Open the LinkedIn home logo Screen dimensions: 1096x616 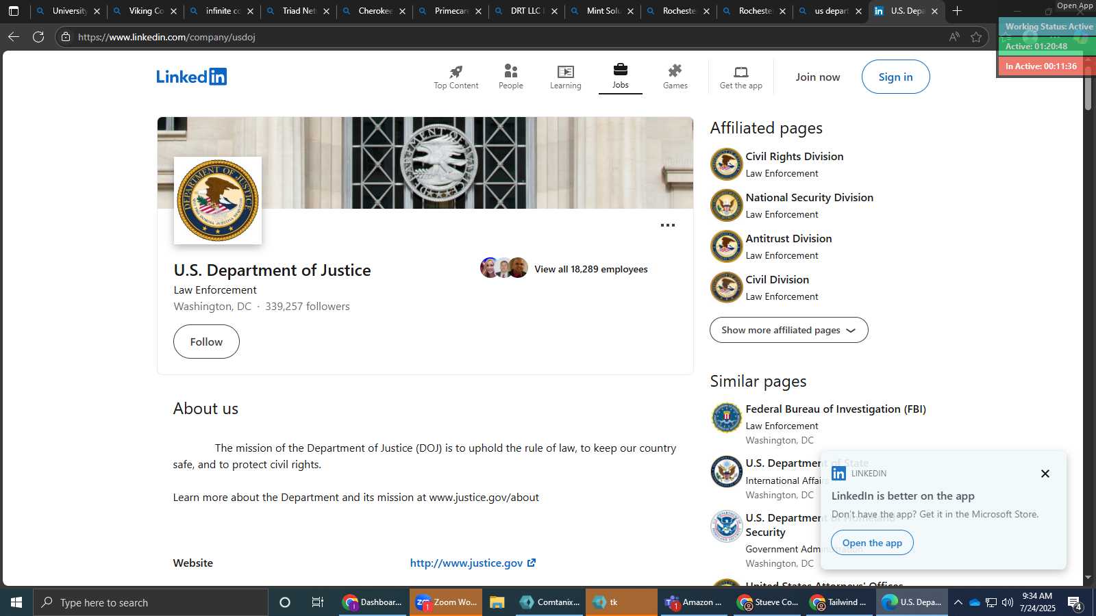coord(191,77)
